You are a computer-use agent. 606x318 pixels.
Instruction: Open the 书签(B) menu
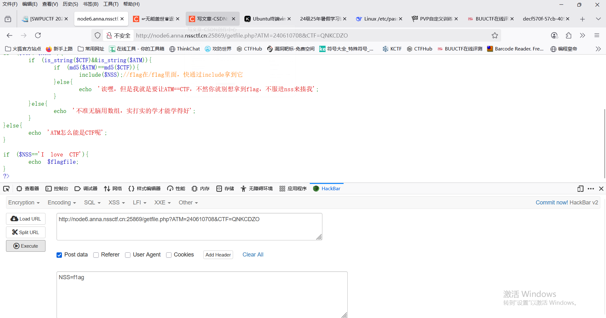click(x=91, y=4)
